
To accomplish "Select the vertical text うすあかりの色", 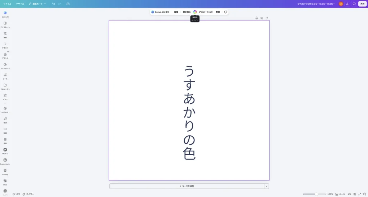I will [189, 113].
